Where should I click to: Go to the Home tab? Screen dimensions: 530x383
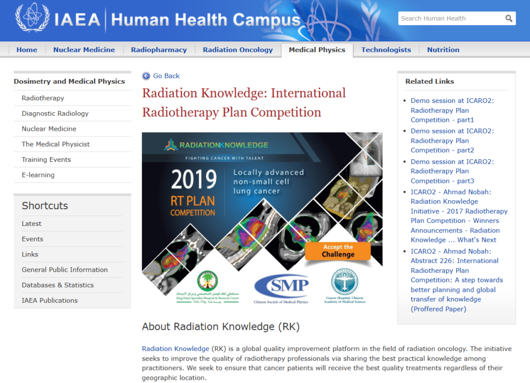[27, 50]
